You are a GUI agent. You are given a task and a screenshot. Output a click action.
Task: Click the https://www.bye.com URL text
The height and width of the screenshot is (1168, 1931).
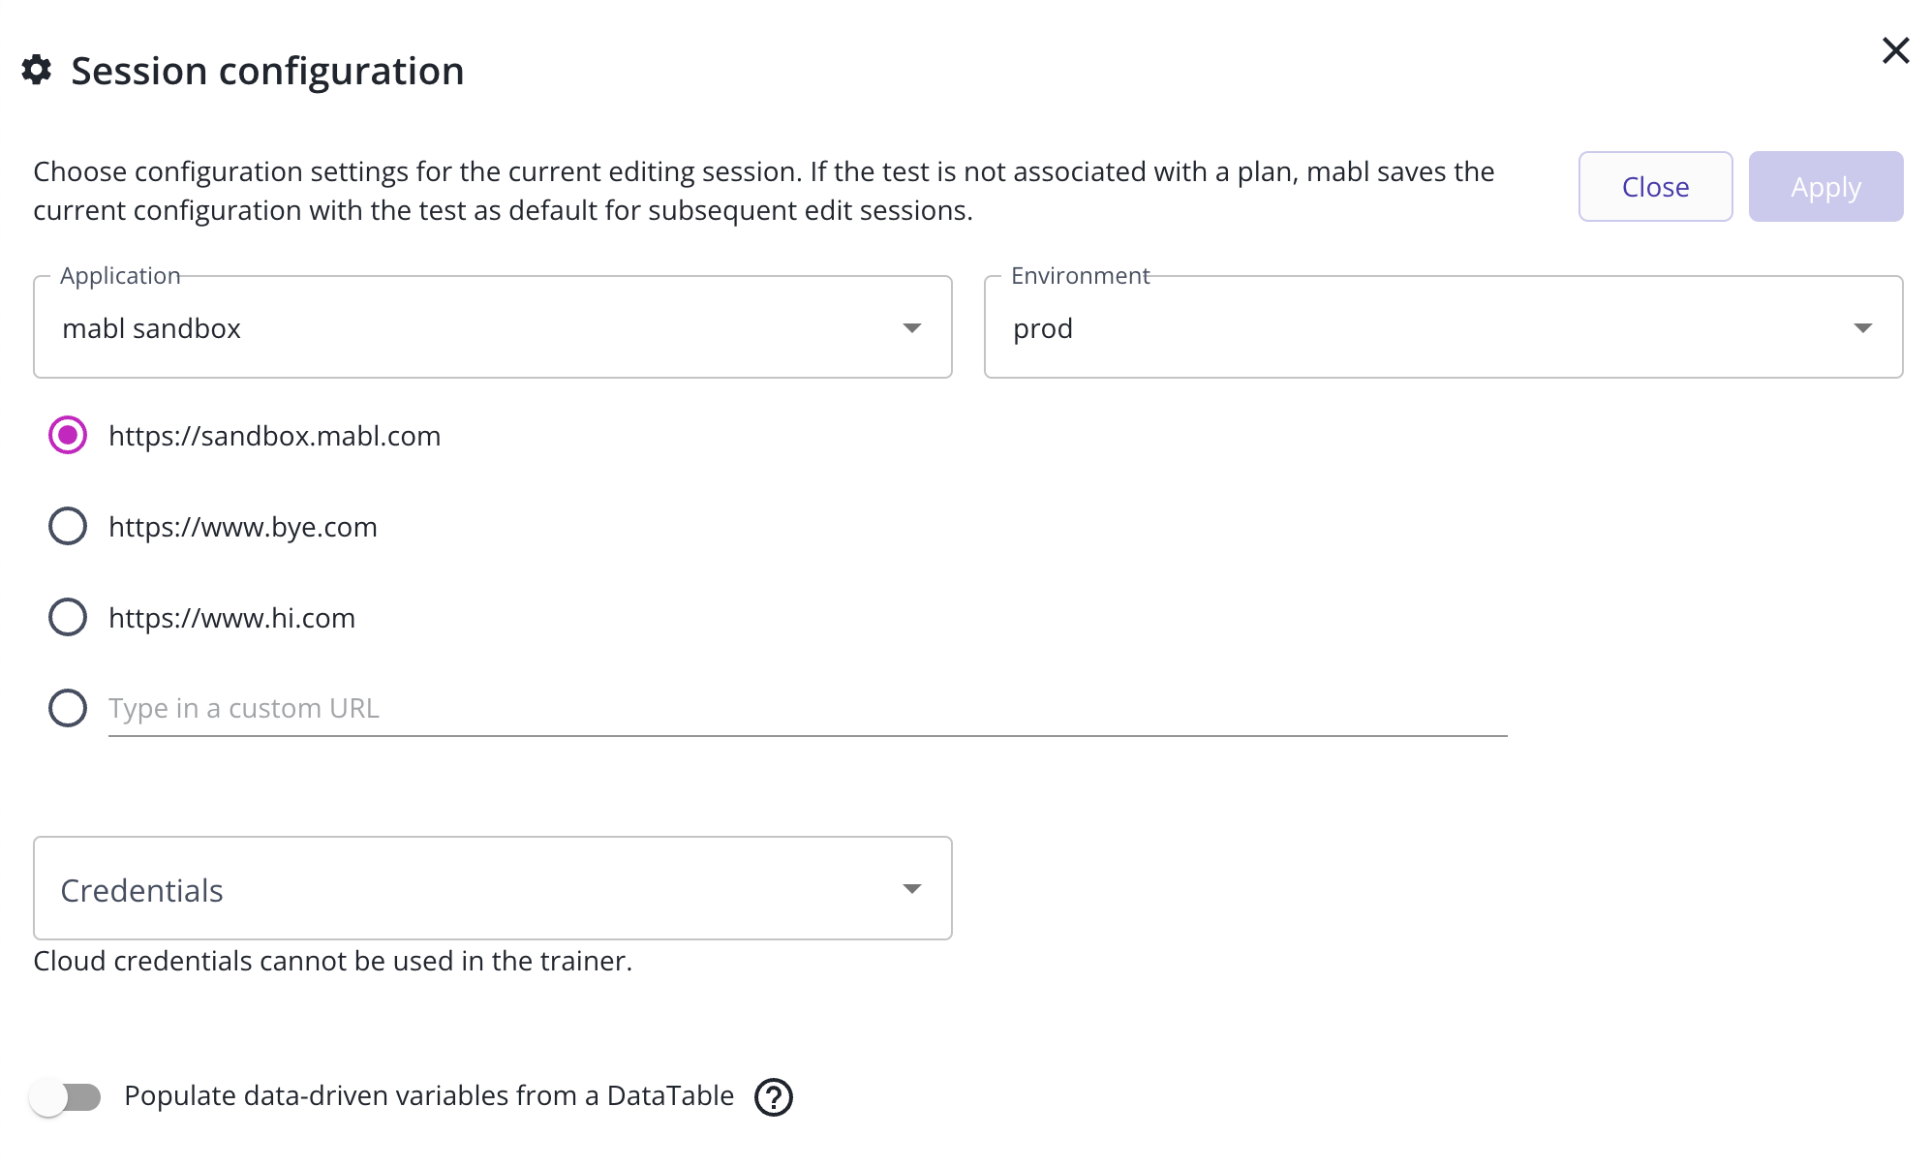pyautogui.click(x=243, y=527)
